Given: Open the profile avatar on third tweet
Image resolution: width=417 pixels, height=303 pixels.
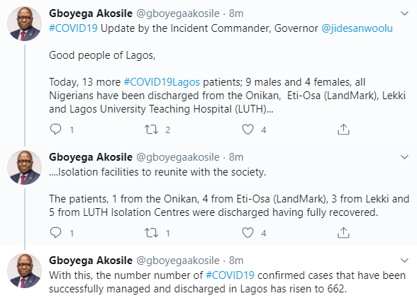Looking at the screenshot, I should coord(24,270).
